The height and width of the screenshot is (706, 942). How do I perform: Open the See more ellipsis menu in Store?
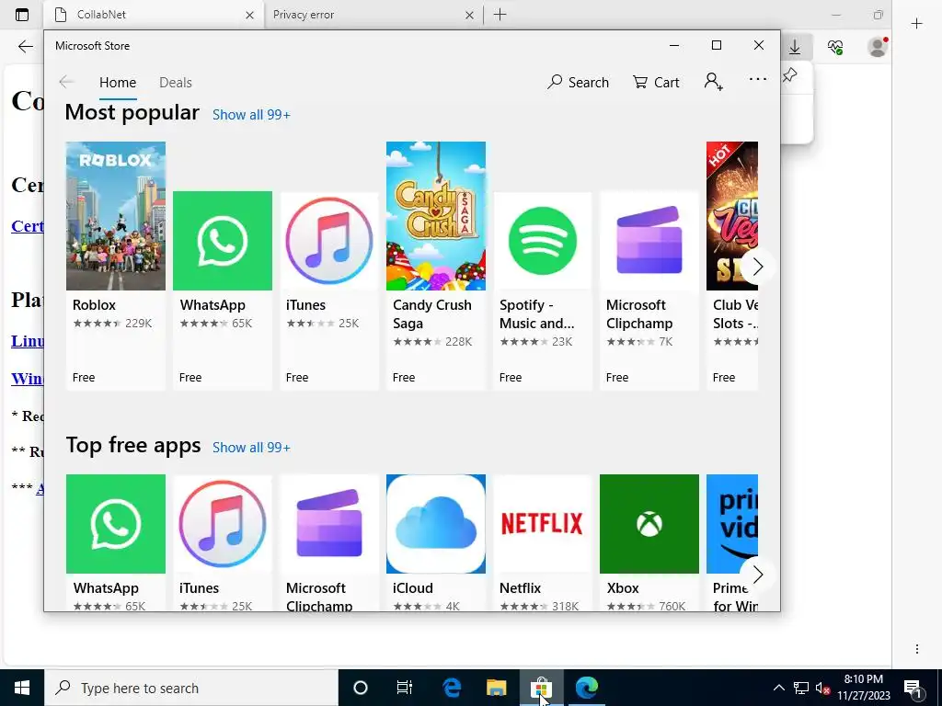coord(758,79)
